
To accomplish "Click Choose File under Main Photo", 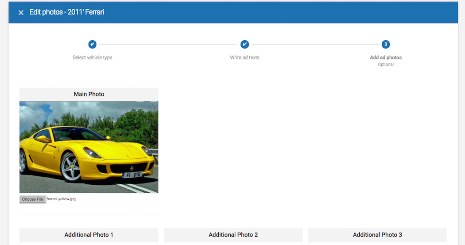I will [33, 199].
